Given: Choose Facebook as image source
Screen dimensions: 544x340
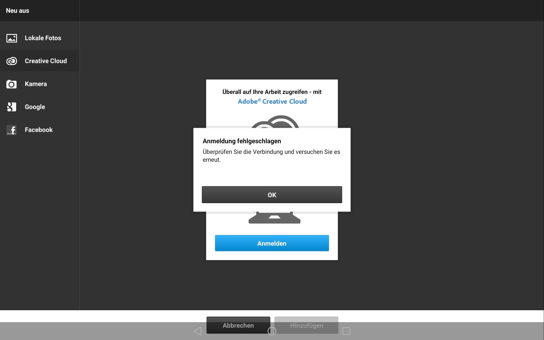Looking at the screenshot, I should [40, 130].
